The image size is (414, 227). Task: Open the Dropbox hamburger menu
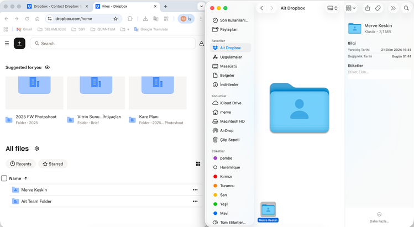point(7,43)
